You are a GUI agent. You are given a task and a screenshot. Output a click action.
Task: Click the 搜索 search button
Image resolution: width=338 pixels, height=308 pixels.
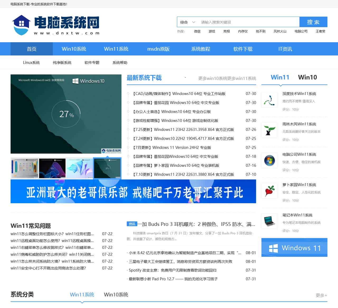click(x=313, y=22)
